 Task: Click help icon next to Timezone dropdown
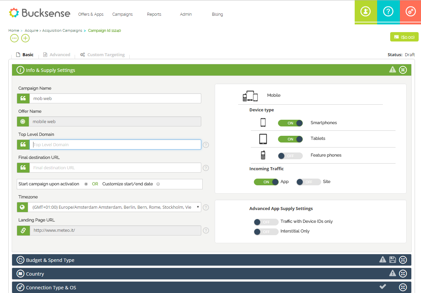pos(206,207)
